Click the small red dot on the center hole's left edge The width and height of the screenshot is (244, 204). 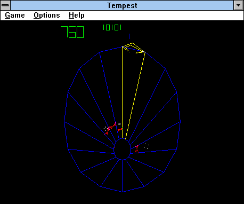[116, 155]
